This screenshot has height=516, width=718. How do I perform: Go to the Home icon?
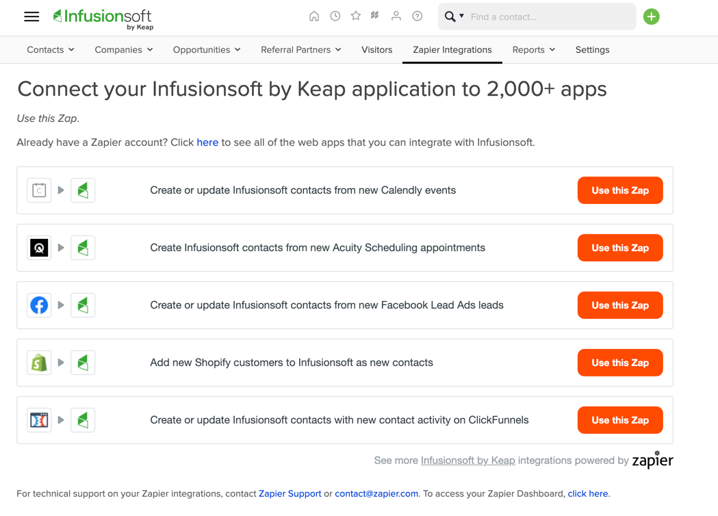(x=314, y=16)
